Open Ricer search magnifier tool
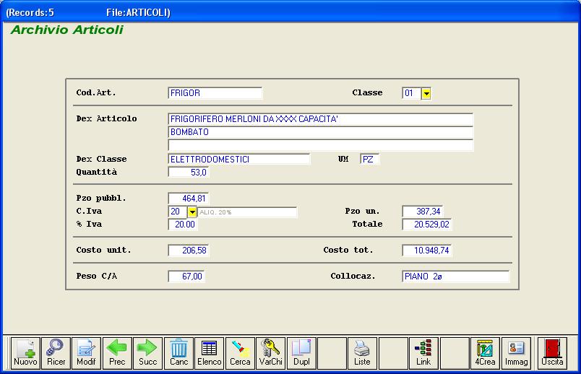 tap(56, 353)
